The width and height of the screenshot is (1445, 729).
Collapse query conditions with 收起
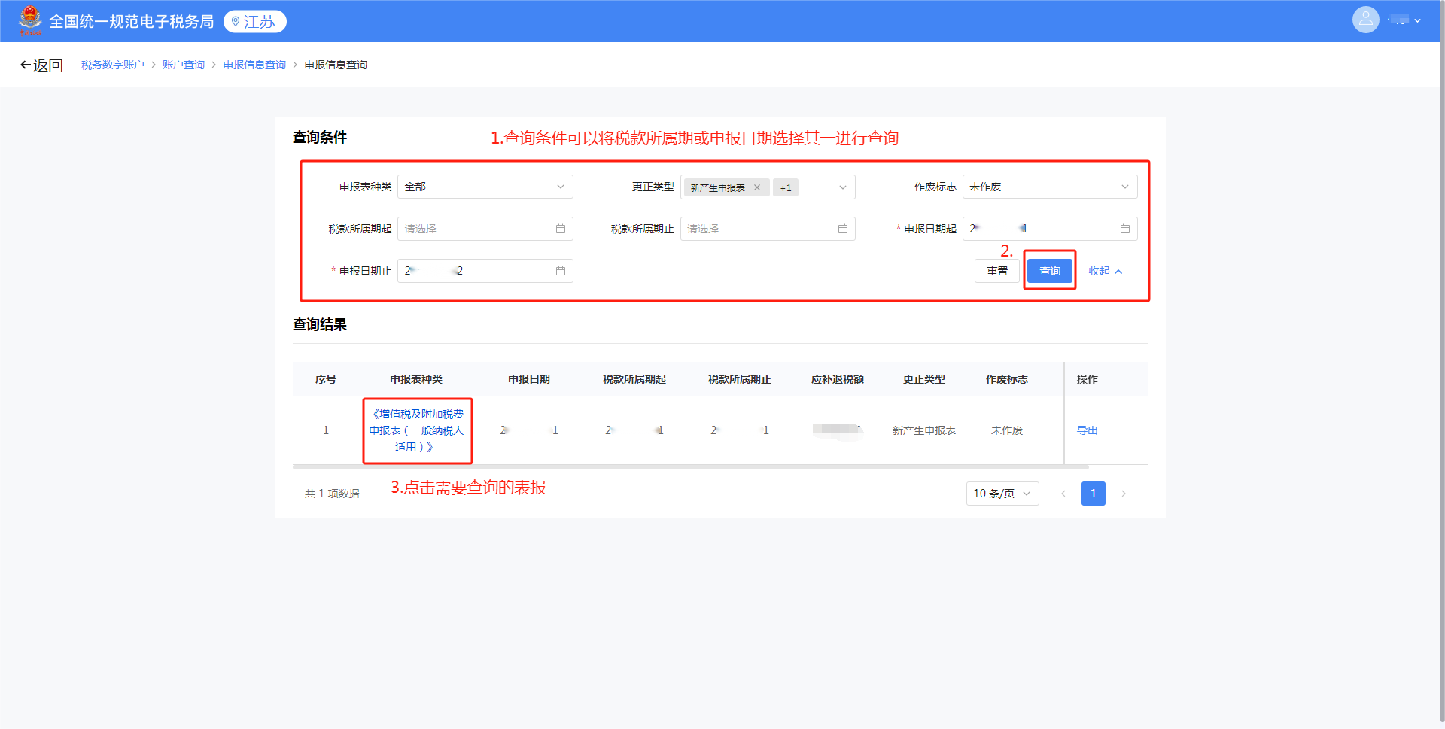point(1105,271)
